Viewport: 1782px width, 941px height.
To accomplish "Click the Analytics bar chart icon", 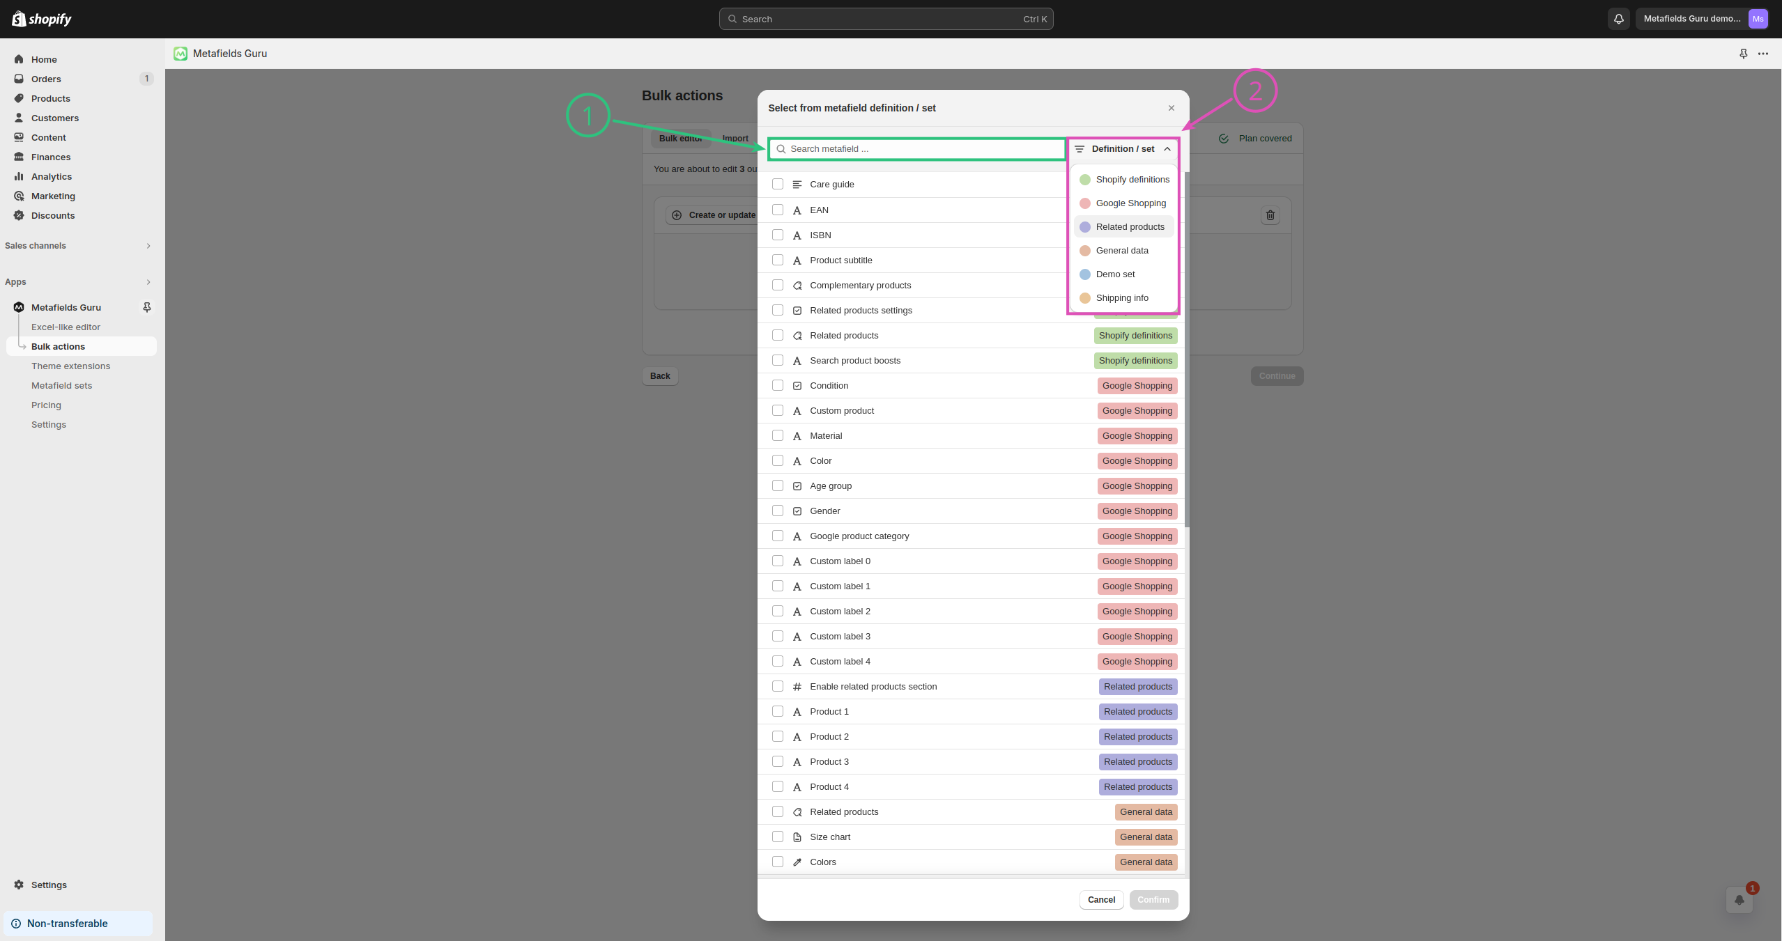I will (x=19, y=176).
